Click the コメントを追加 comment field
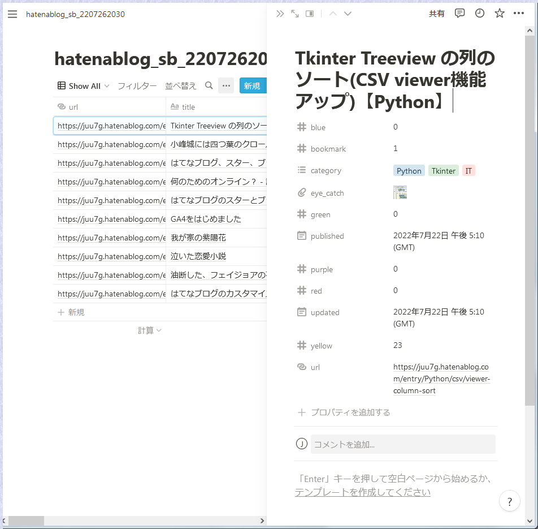538x529 pixels. pyautogui.click(x=402, y=444)
